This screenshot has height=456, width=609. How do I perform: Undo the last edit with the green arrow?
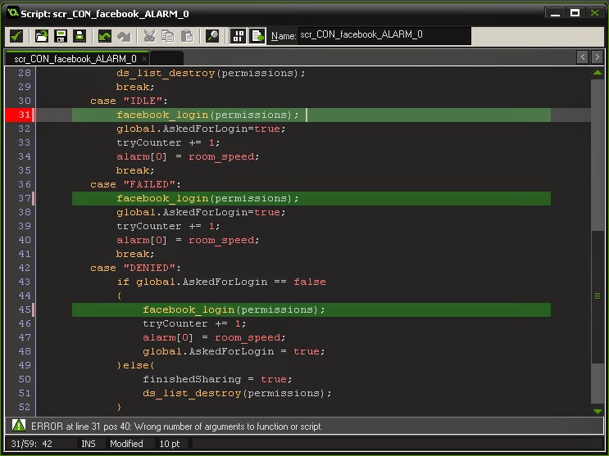pos(104,36)
